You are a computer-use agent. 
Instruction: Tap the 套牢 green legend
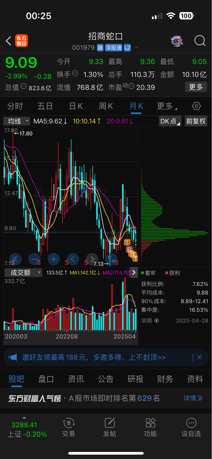point(148,273)
